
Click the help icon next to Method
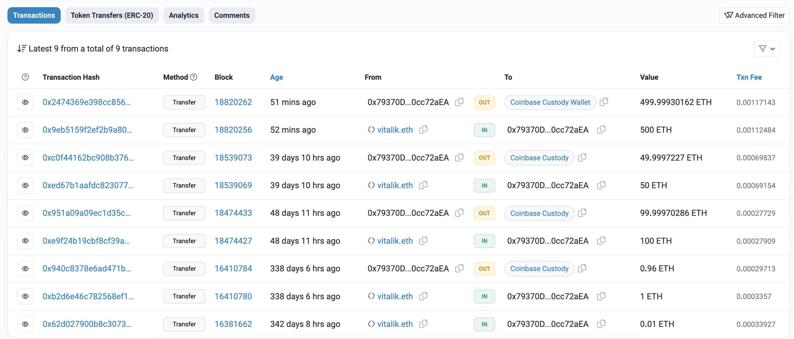click(x=194, y=77)
